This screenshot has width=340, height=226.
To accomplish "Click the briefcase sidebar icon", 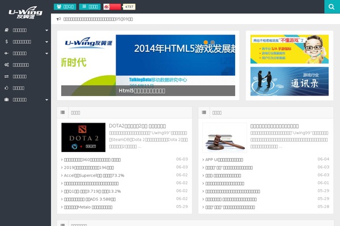I will [6, 99].
